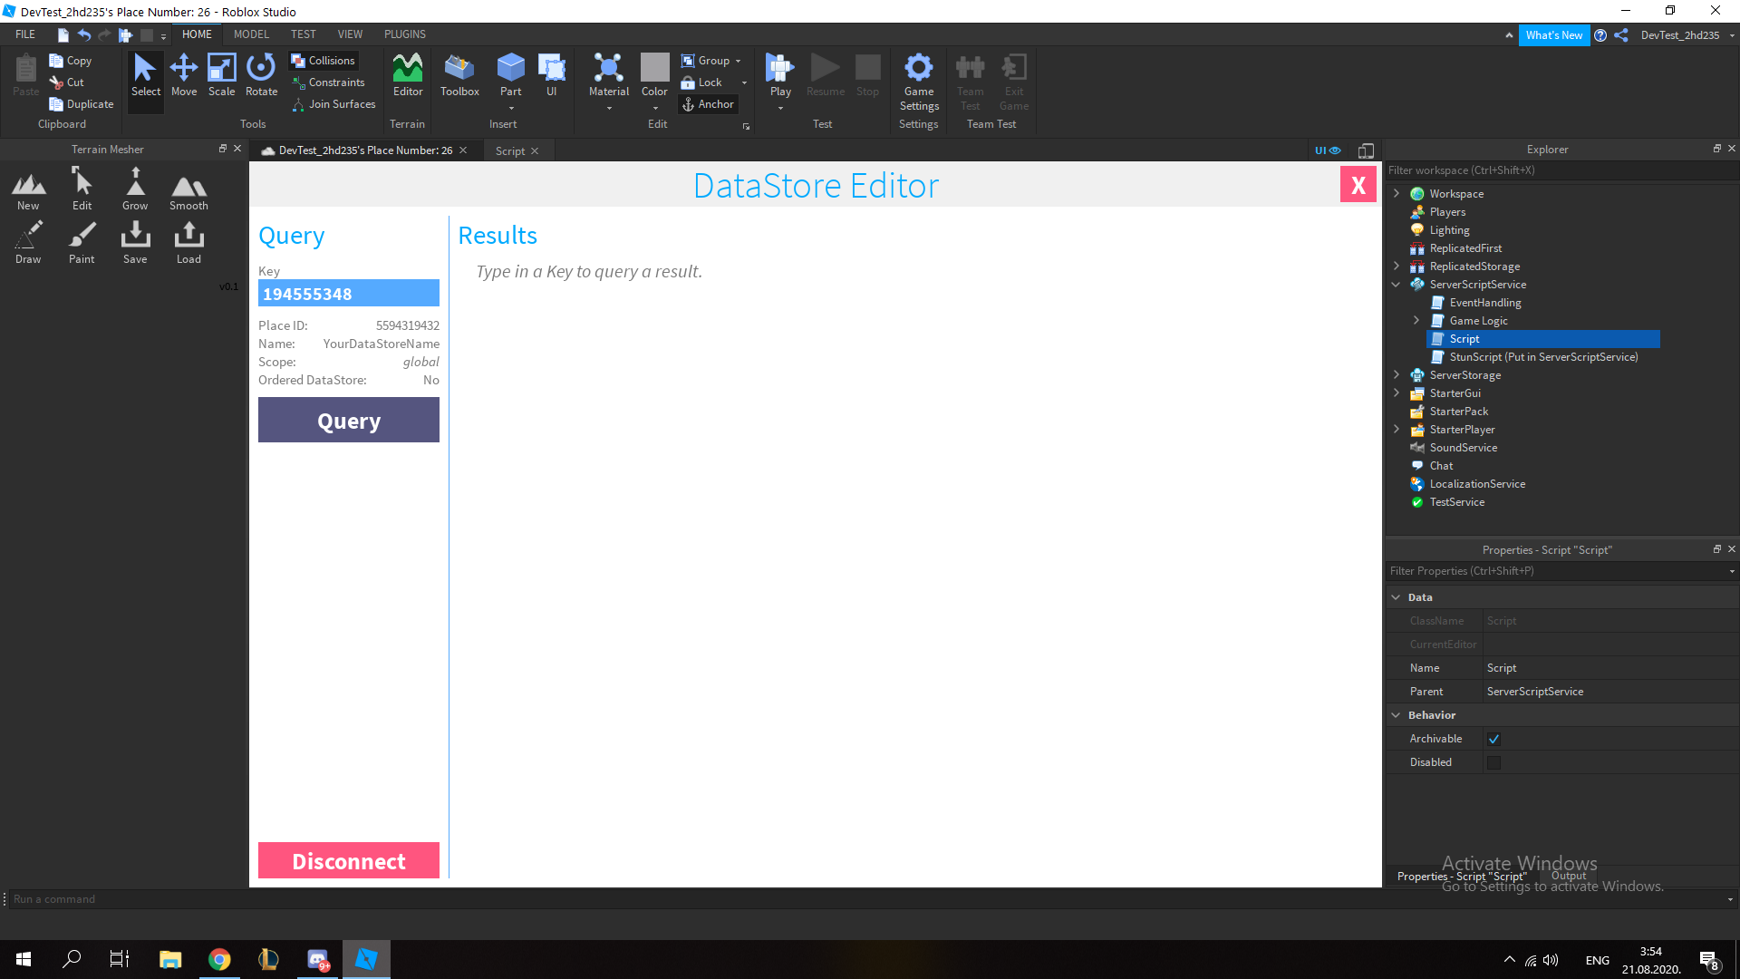Screen dimensions: 1740x979
Task: Open the Toolbox
Action: 459,79
